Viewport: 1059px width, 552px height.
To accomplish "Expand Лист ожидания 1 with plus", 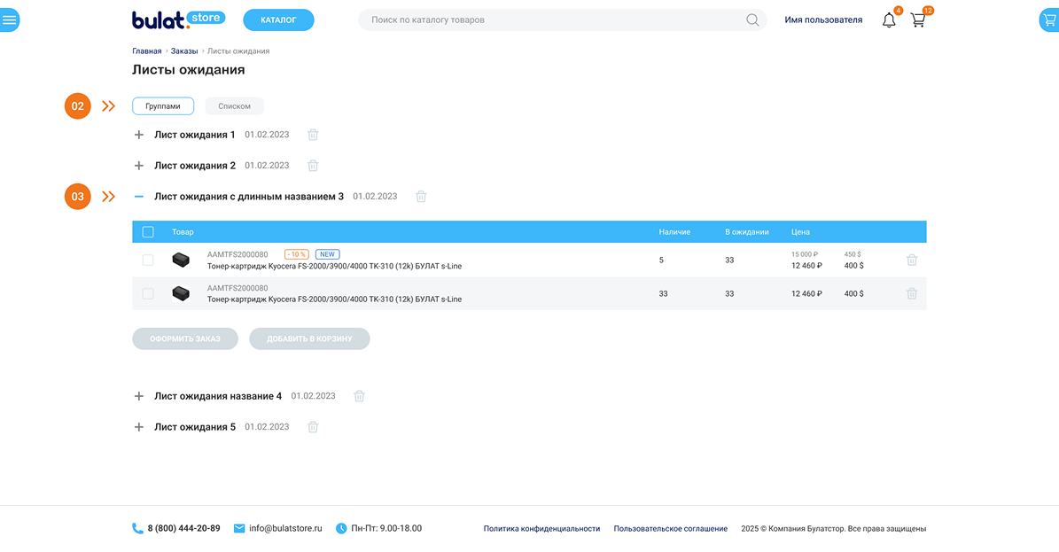I will (138, 135).
